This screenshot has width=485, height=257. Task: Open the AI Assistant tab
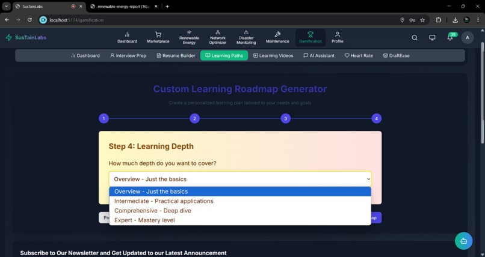[319, 55]
